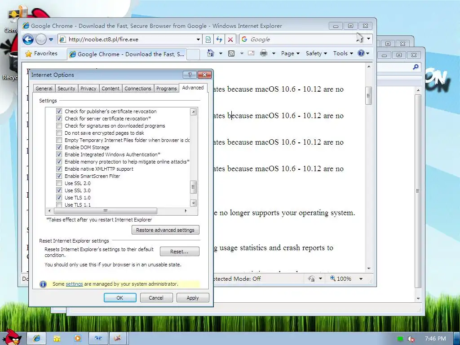Stop loading with the red X icon

tap(230, 40)
